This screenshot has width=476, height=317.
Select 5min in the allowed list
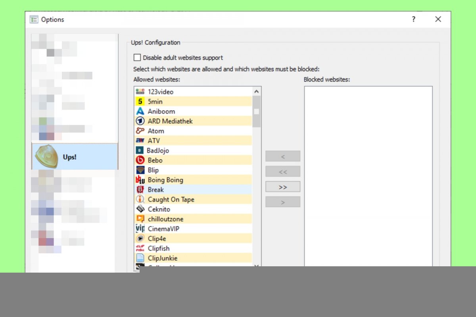pos(193,101)
